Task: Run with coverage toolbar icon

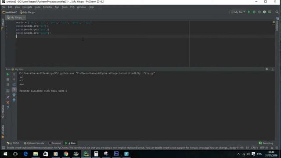Action: point(259,12)
